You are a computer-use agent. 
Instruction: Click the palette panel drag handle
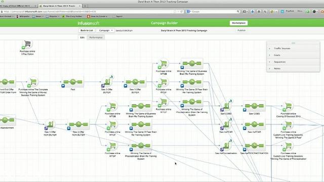tap(293, 43)
